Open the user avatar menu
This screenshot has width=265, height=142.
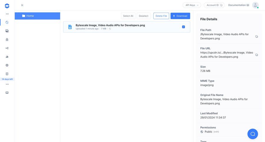tap(255, 5)
